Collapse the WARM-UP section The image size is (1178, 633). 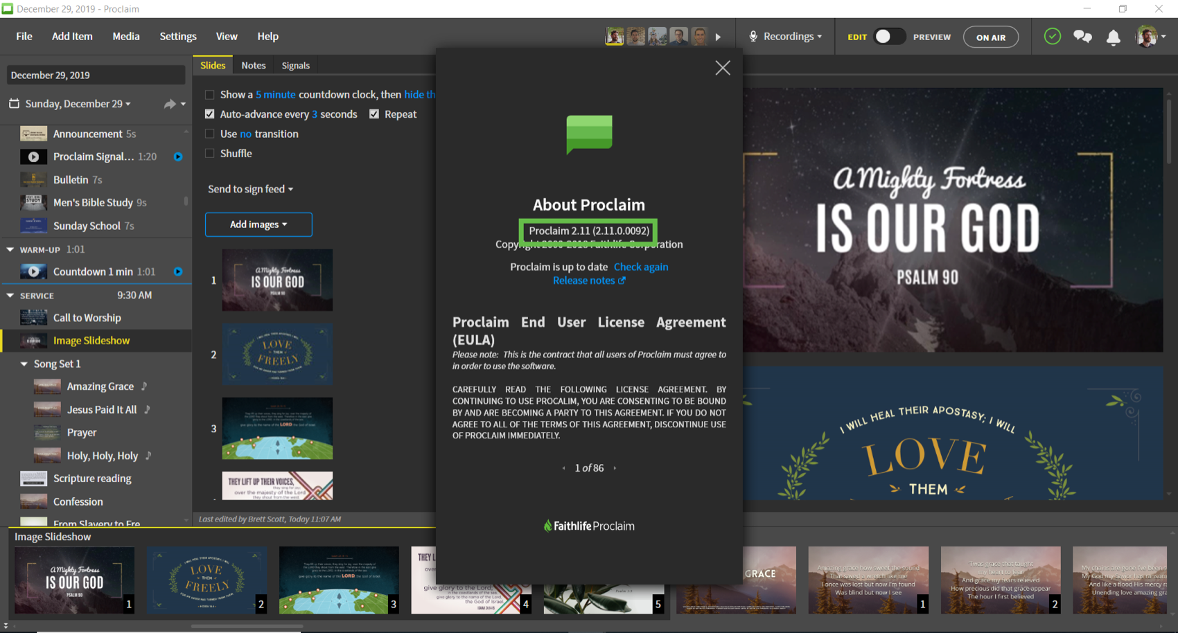10,249
